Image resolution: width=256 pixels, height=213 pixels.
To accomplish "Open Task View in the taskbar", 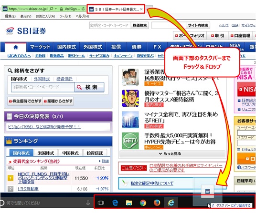I will click(101, 203).
